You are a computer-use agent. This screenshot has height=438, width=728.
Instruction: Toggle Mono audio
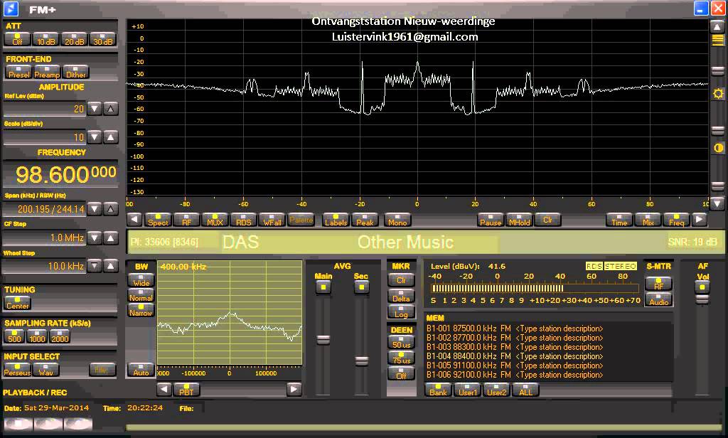point(397,220)
